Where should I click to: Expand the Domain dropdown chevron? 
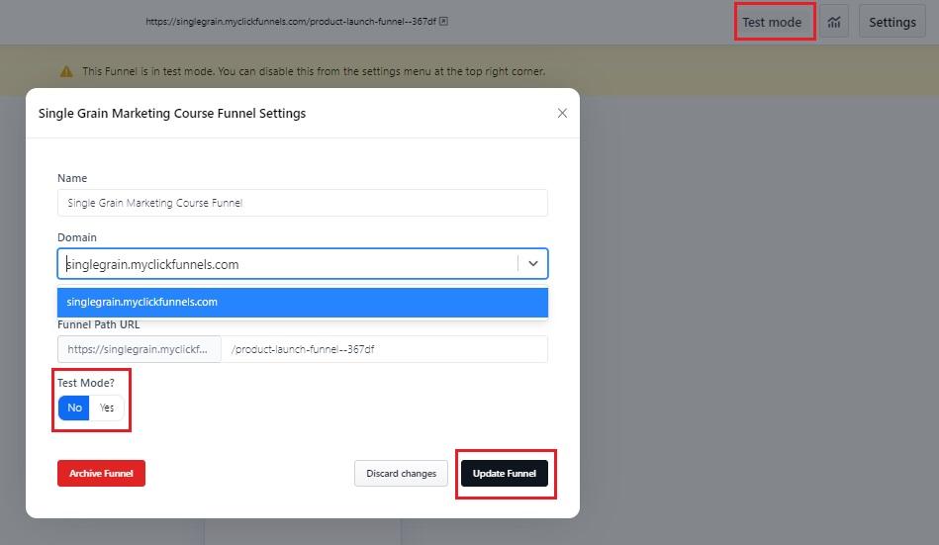pos(532,264)
